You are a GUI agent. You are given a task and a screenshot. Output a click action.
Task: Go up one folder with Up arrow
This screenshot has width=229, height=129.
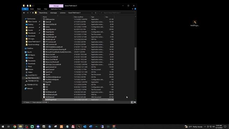(x=33, y=13)
